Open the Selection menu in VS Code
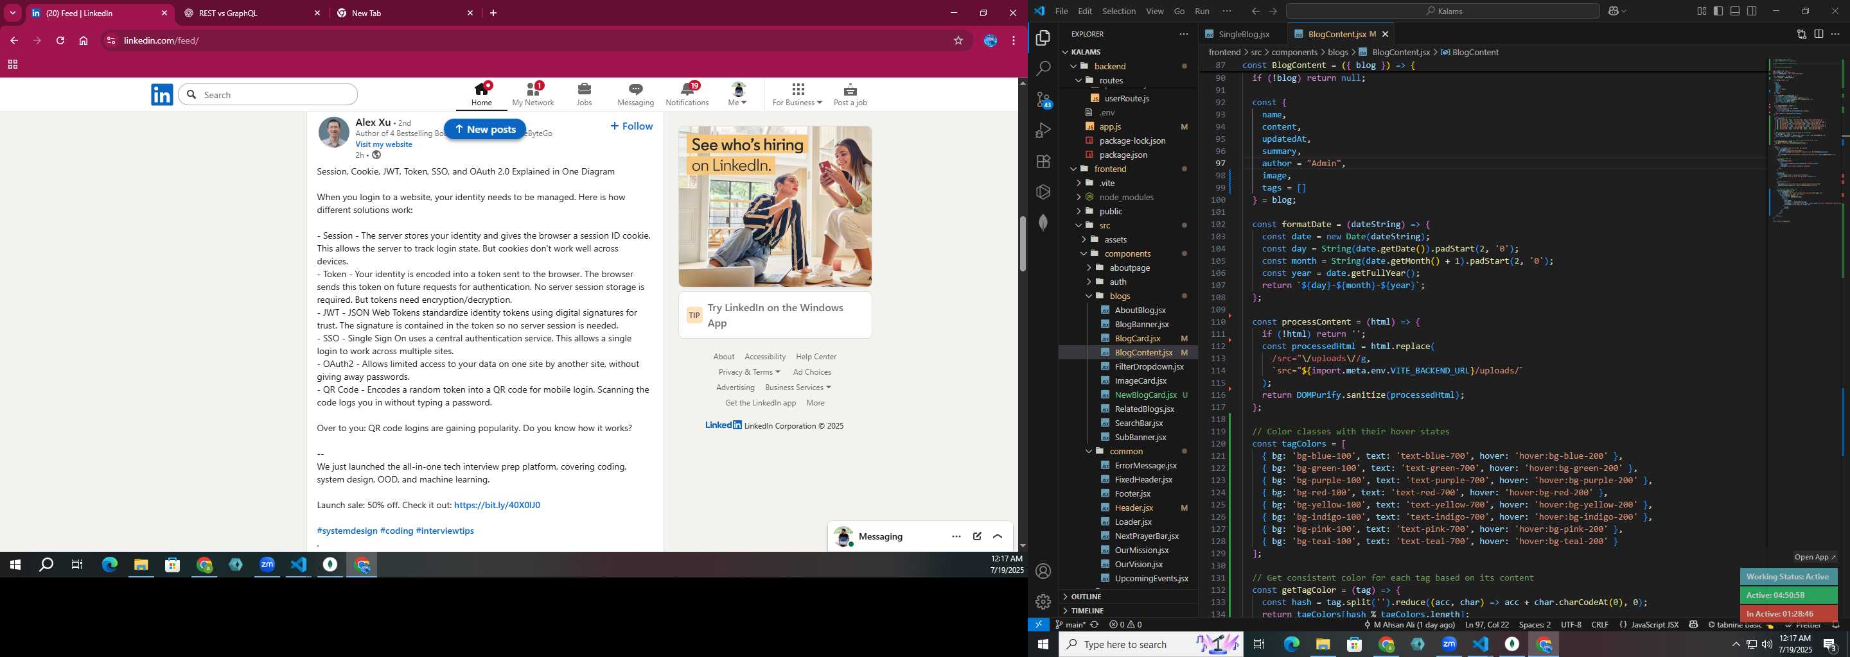Image resolution: width=1850 pixels, height=657 pixels. (1119, 11)
